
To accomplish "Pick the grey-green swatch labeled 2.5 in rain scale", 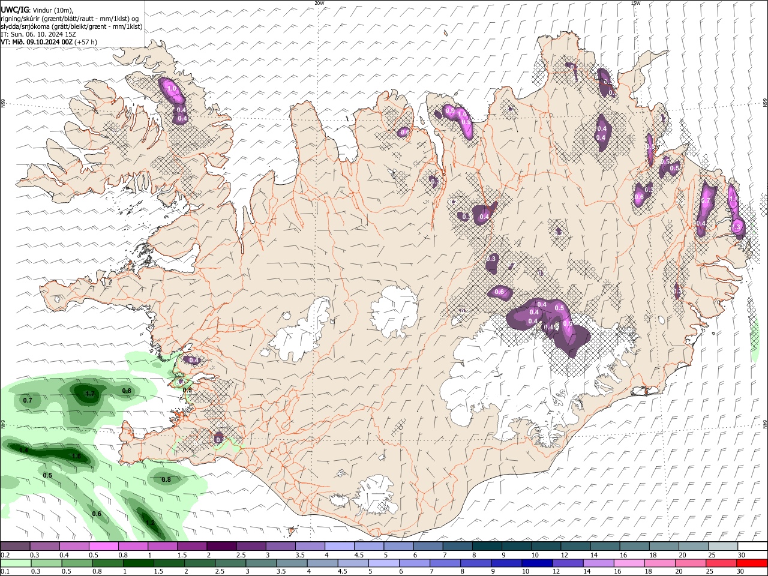I will [230, 563].
